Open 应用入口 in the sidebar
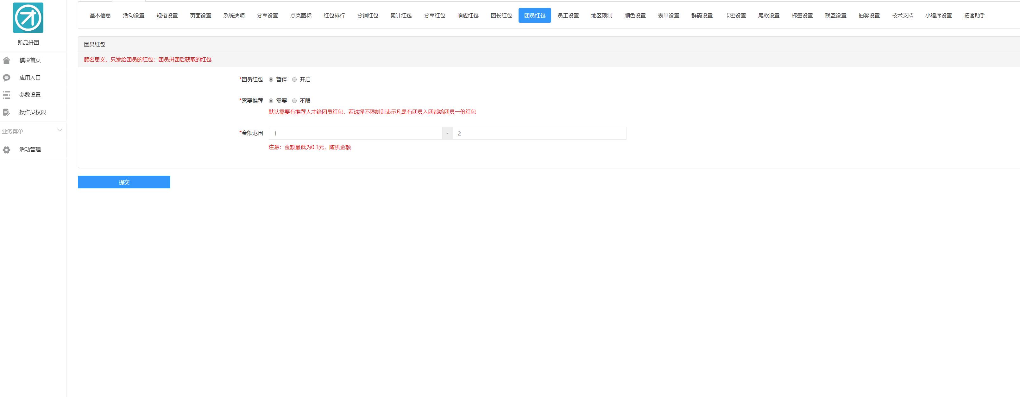This screenshot has height=397, width=1020. (x=30, y=78)
